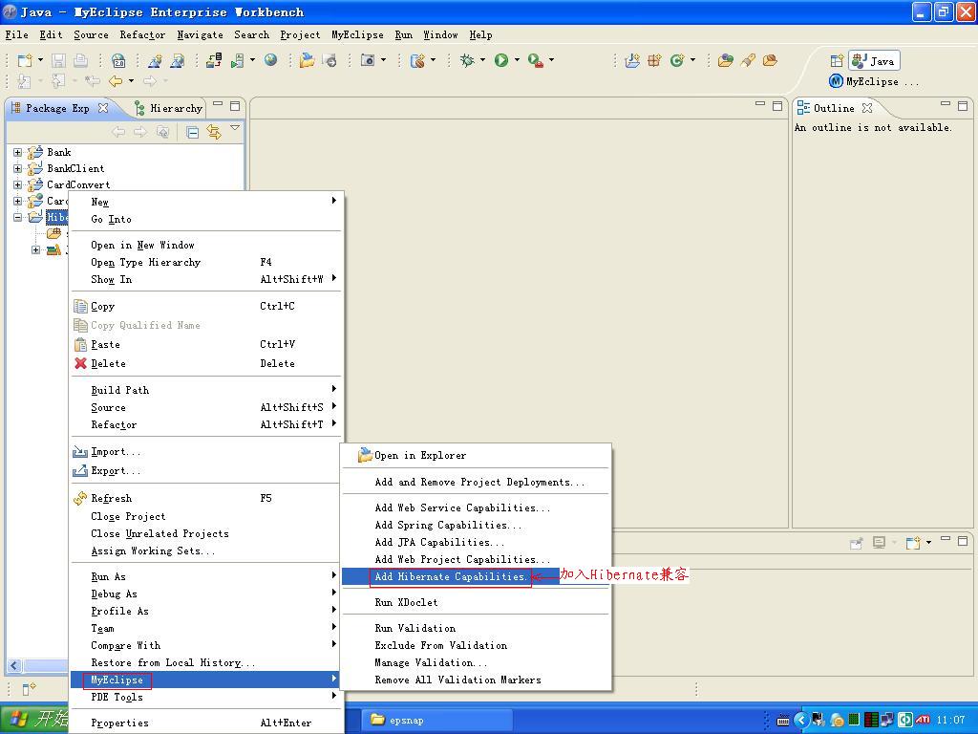Click the Print toolbar icon
Screen dimensions: 978x734
[x=80, y=60]
